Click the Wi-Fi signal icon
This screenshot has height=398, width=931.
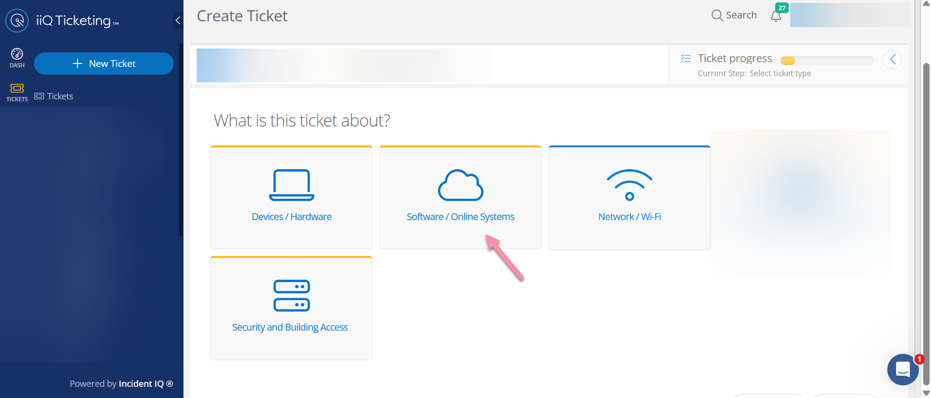click(629, 185)
